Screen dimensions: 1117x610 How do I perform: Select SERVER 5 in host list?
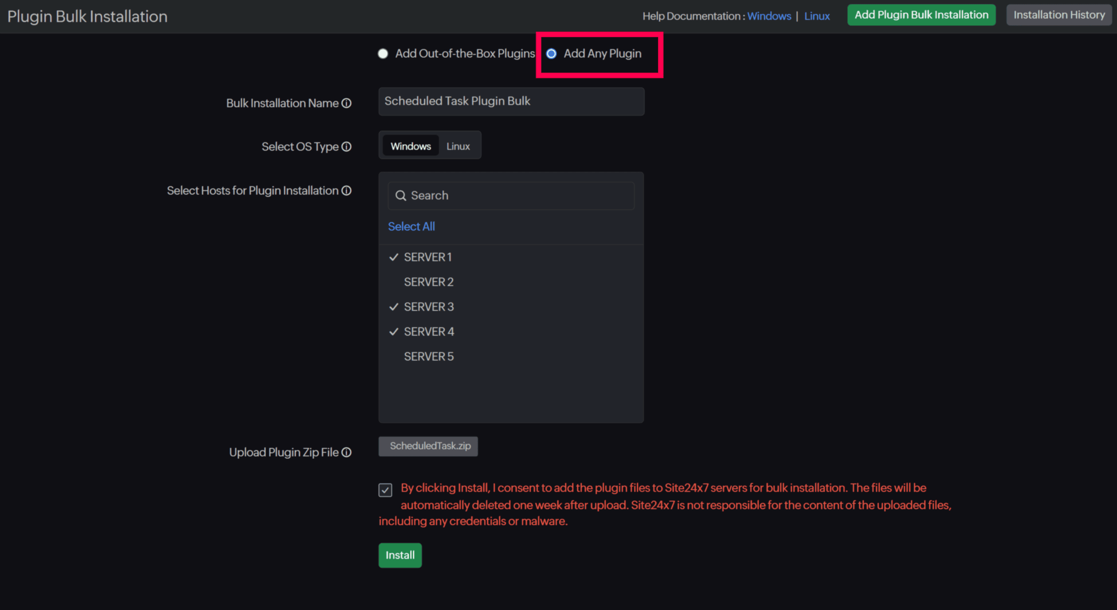coord(428,357)
